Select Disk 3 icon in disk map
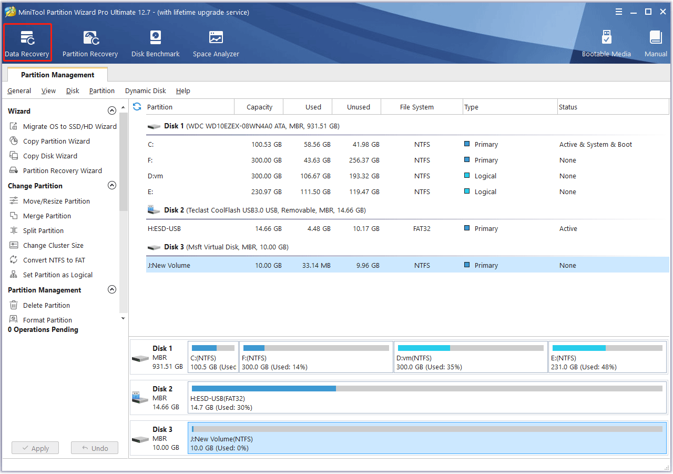The width and height of the screenshot is (673, 474). click(140, 439)
